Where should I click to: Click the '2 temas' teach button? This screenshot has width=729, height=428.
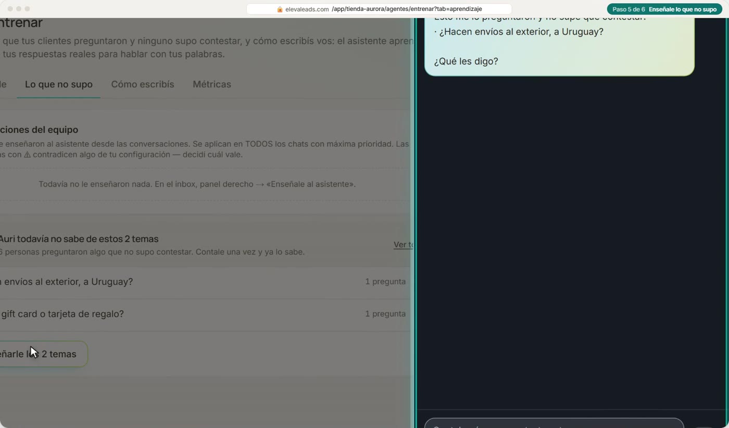(x=43, y=354)
